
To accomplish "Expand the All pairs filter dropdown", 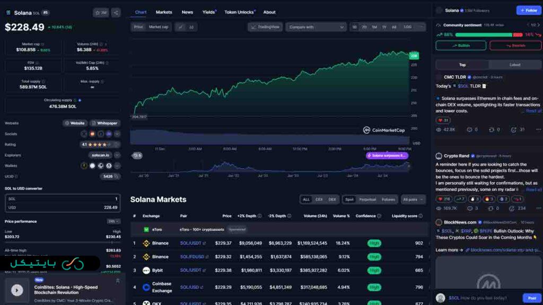I will pyautogui.click(x=413, y=200).
